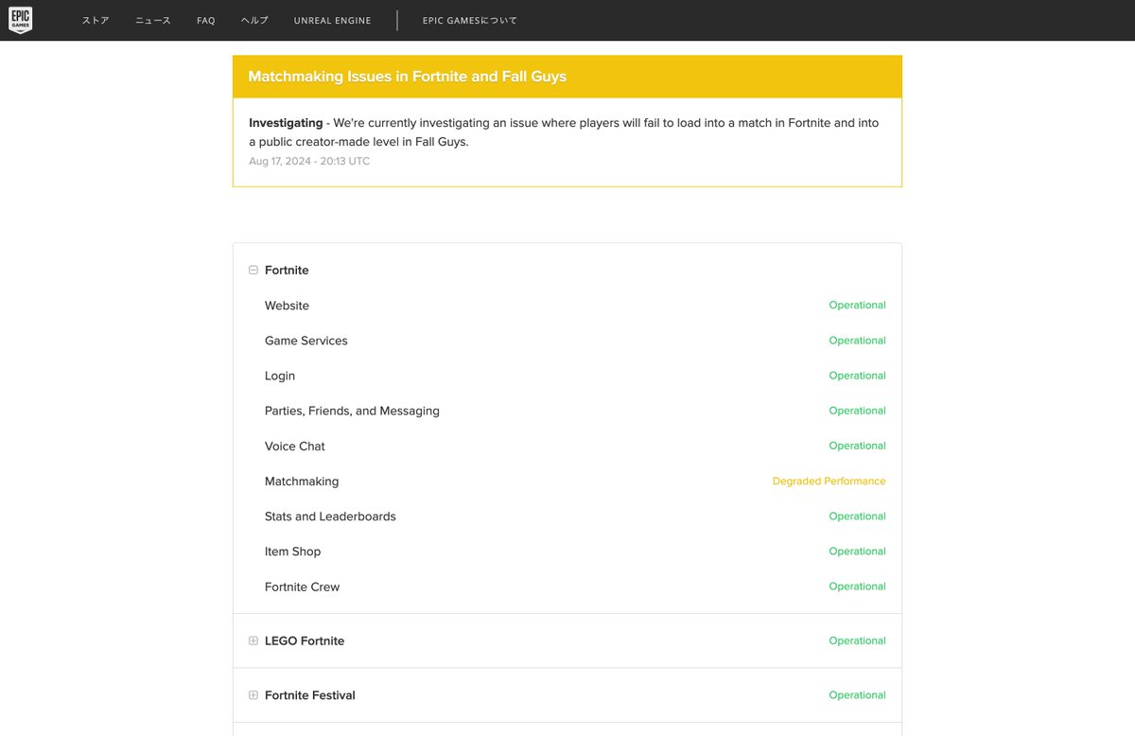Image resolution: width=1135 pixels, height=736 pixels.
Task: Click the Epic Games logo
Action: pyautogui.click(x=21, y=20)
